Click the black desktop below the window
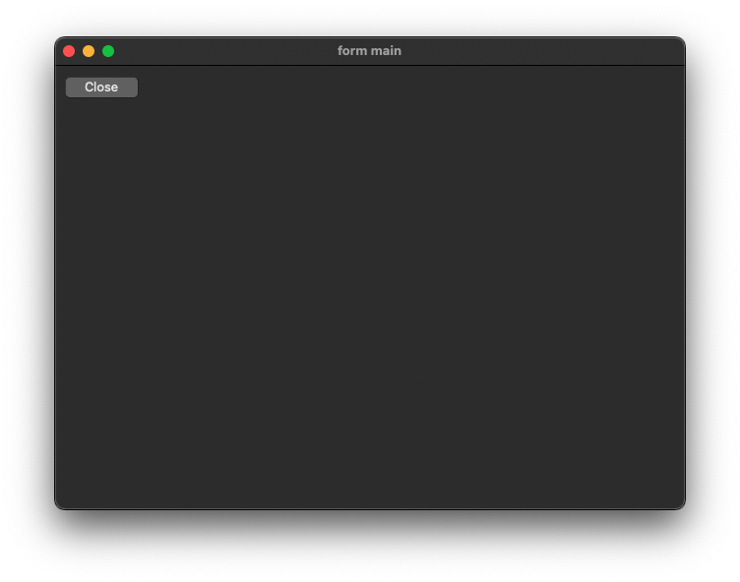The height and width of the screenshot is (582, 740). click(370, 546)
